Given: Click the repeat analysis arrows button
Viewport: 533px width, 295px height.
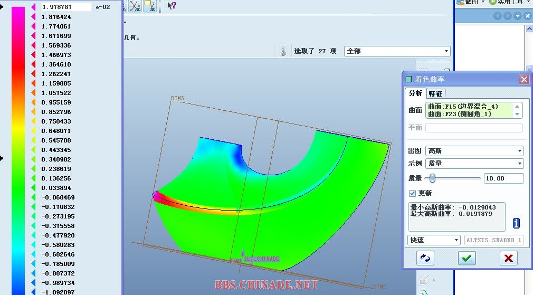Looking at the screenshot, I should (425, 258).
